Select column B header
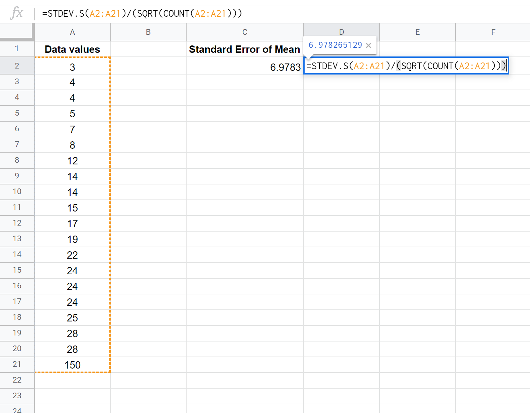 148,32
